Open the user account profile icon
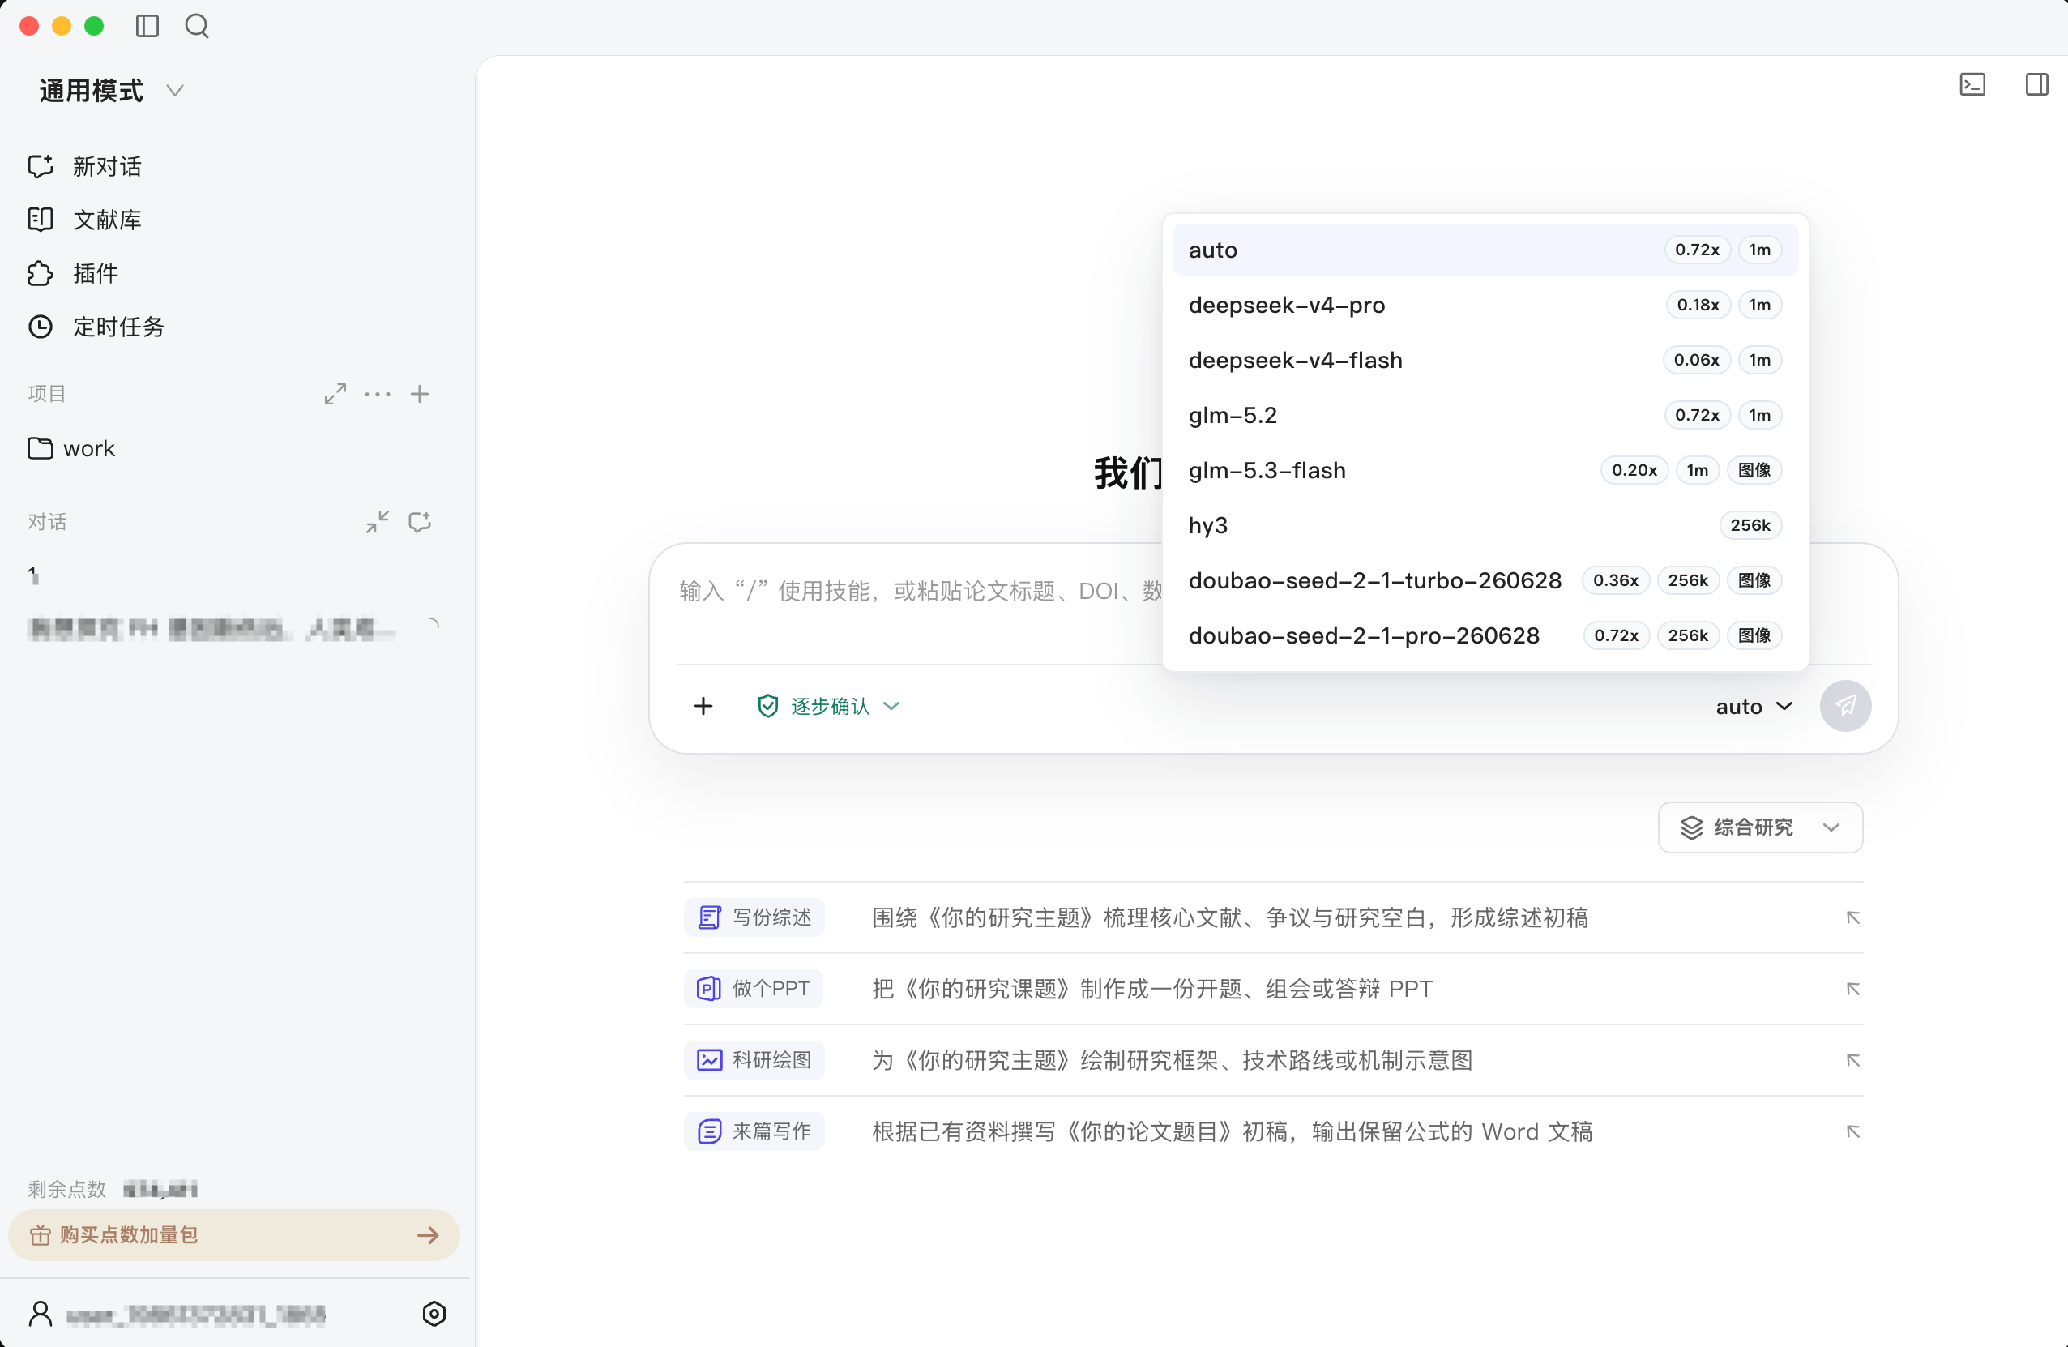The width and height of the screenshot is (2068, 1347). [41, 1314]
